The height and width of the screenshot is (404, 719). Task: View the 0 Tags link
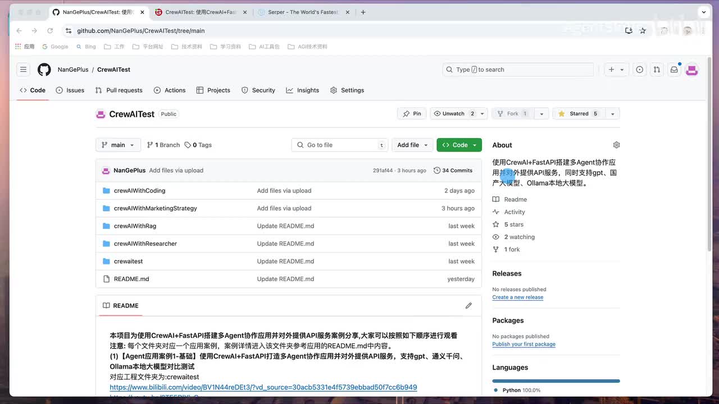pos(198,145)
